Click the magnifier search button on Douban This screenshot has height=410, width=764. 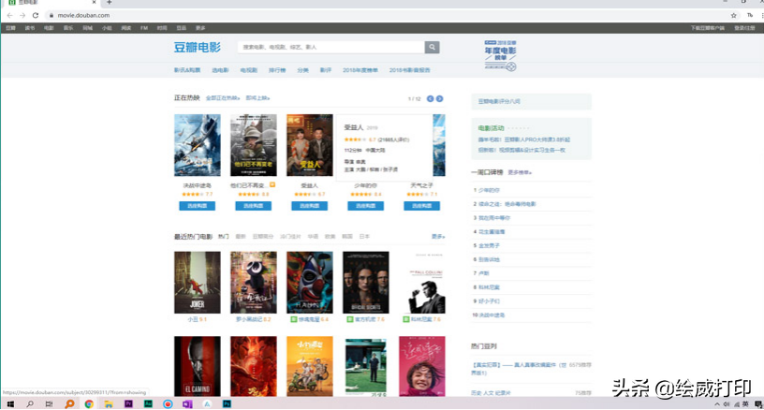[x=432, y=47]
